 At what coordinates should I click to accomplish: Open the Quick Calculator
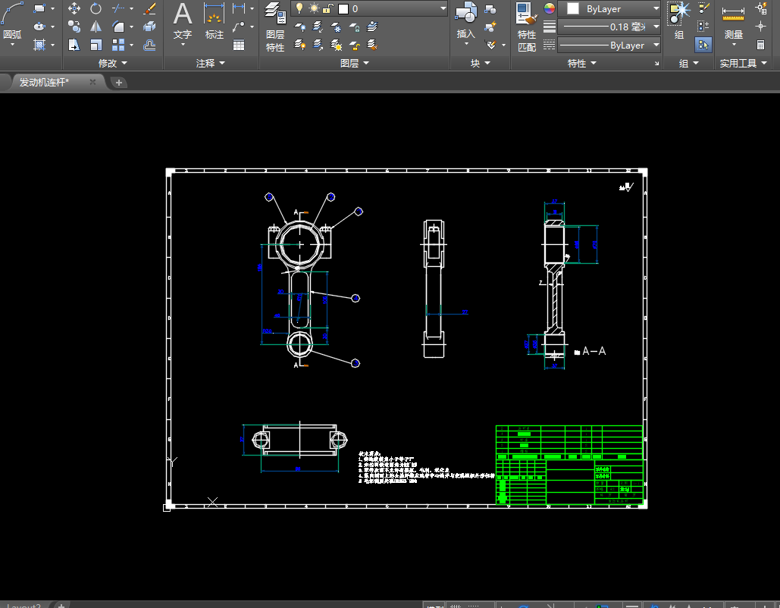pyautogui.click(x=760, y=45)
